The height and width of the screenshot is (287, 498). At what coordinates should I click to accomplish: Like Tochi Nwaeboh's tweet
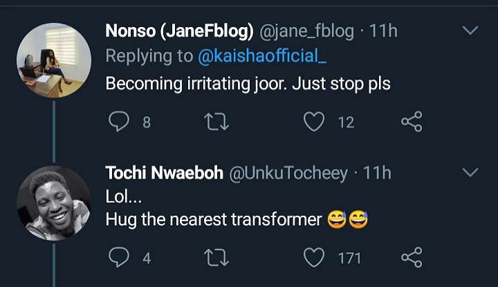coord(315,258)
